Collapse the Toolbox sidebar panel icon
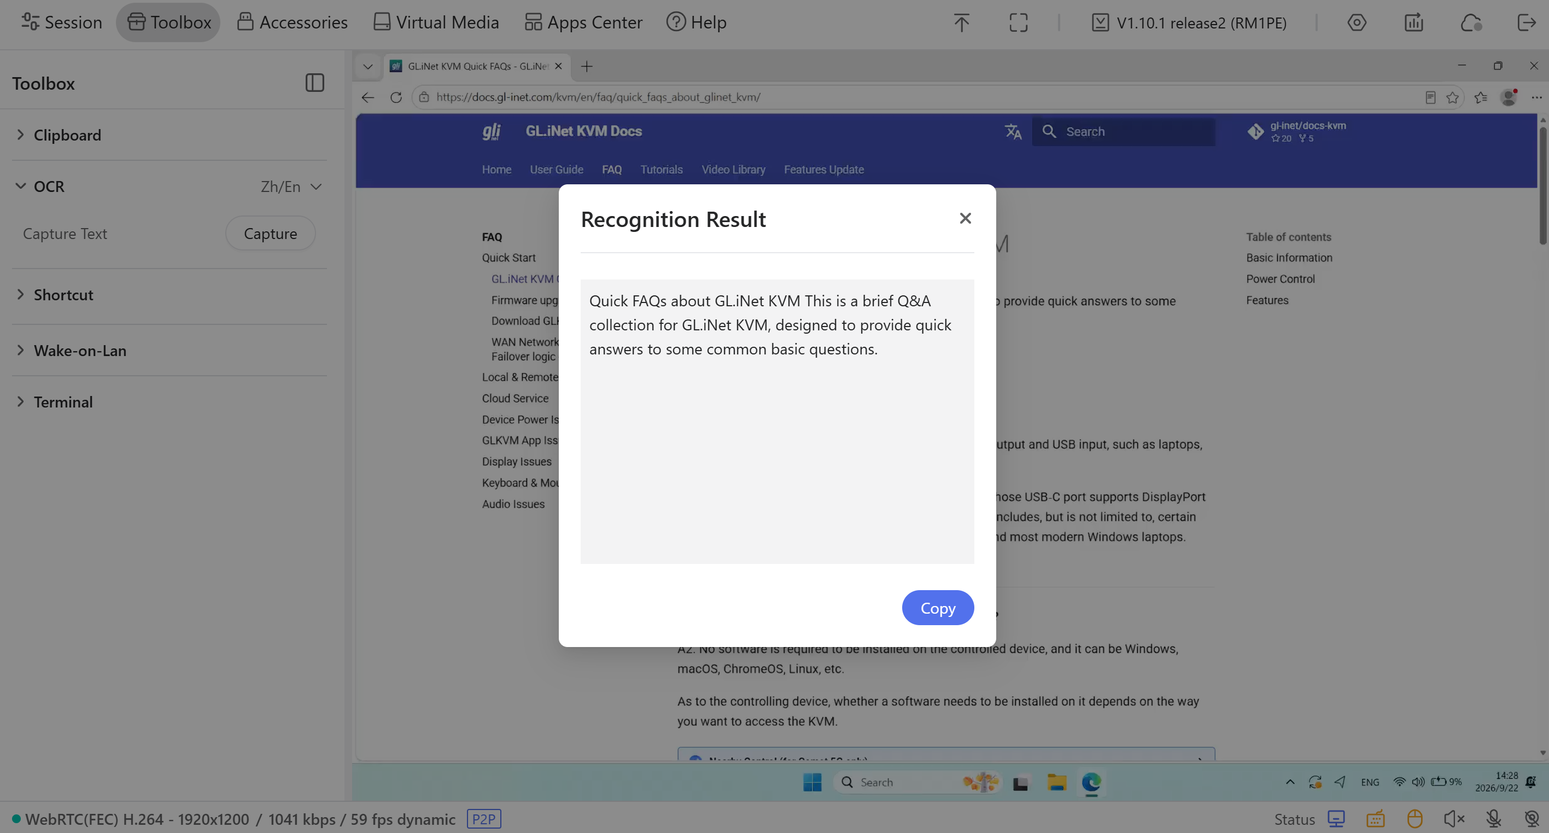Screen dimensions: 1549x833 pyautogui.click(x=314, y=83)
